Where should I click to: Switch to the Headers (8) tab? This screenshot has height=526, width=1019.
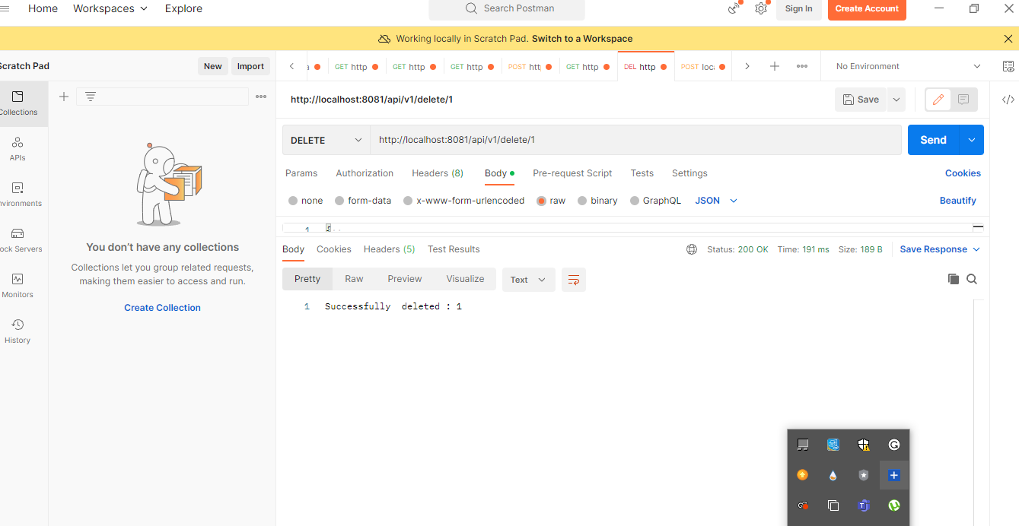[437, 173]
